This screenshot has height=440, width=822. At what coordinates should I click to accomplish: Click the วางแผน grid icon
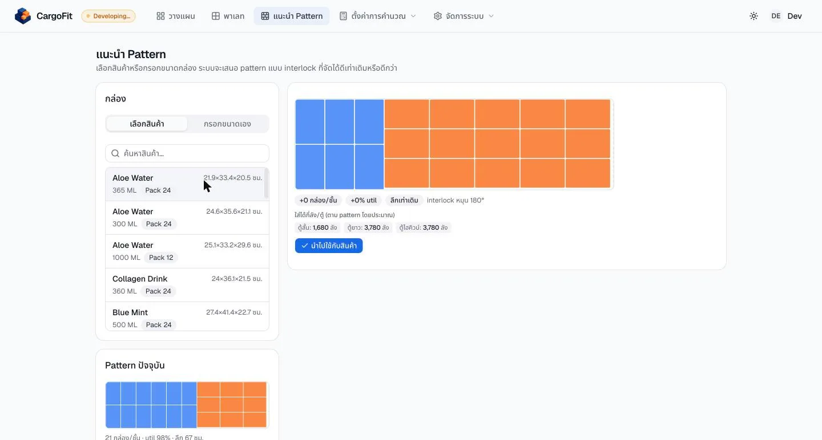(x=160, y=16)
